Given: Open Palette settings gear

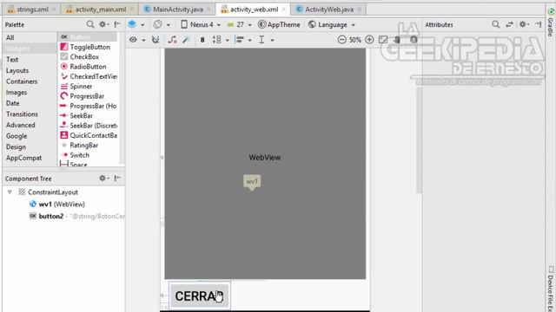Looking at the screenshot, I should pos(103,24).
